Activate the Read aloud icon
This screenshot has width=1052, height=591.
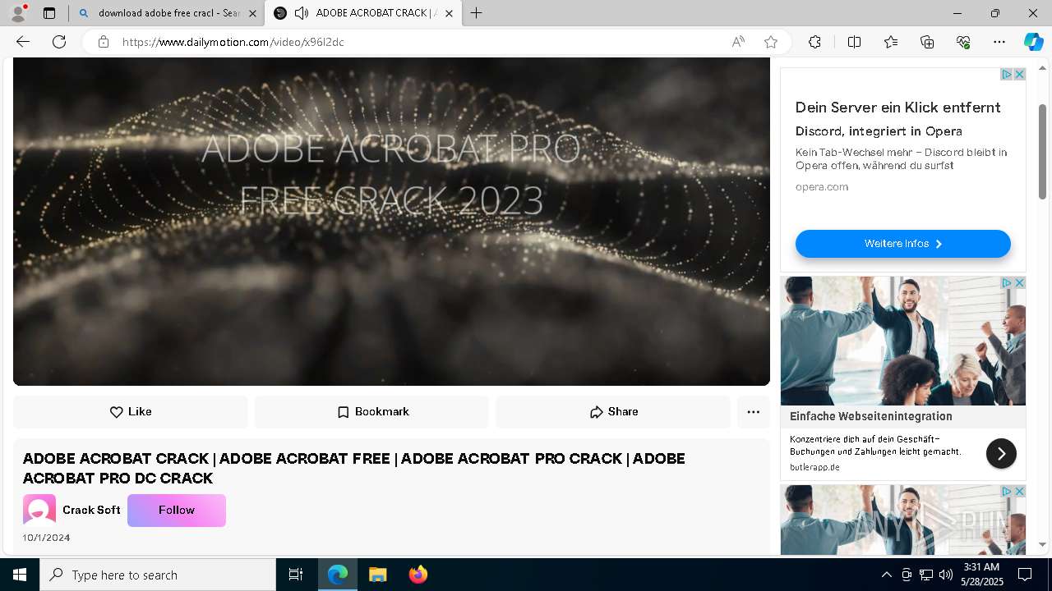738,42
